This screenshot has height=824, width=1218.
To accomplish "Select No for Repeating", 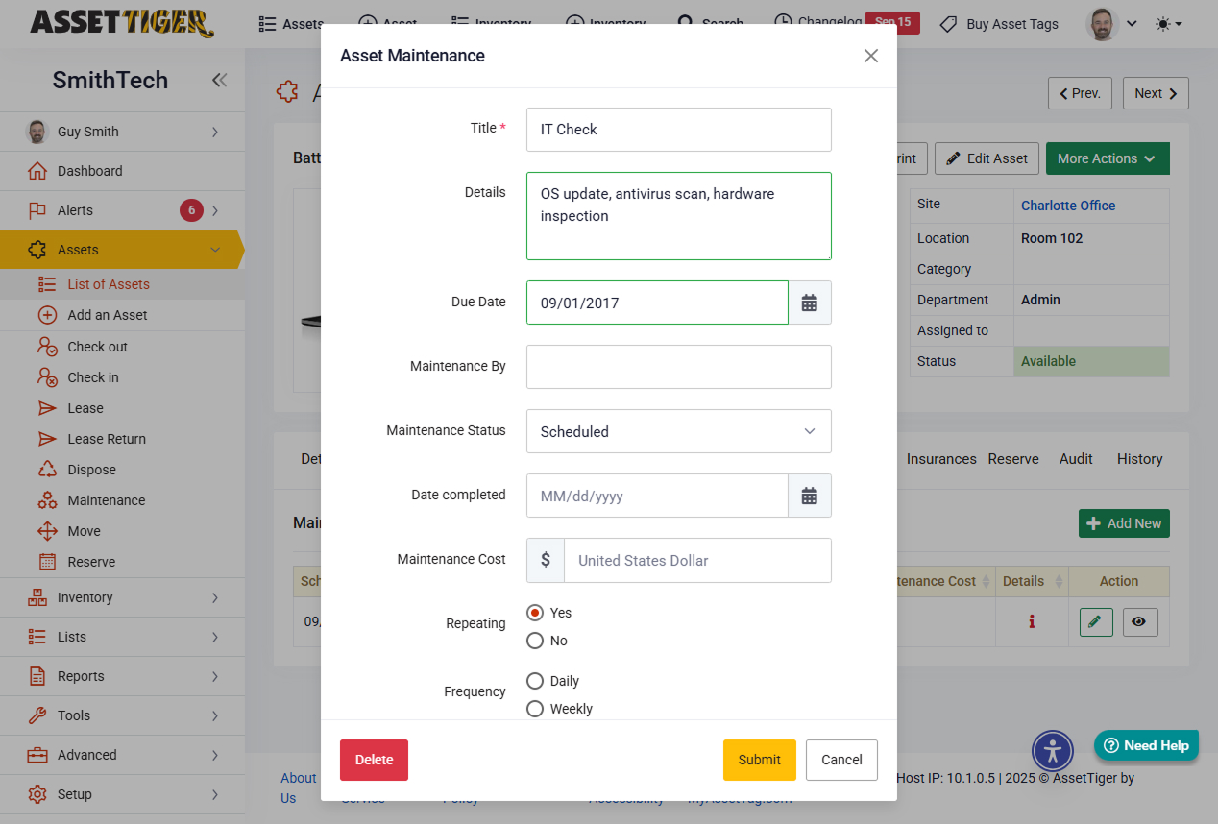I will point(535,641).
